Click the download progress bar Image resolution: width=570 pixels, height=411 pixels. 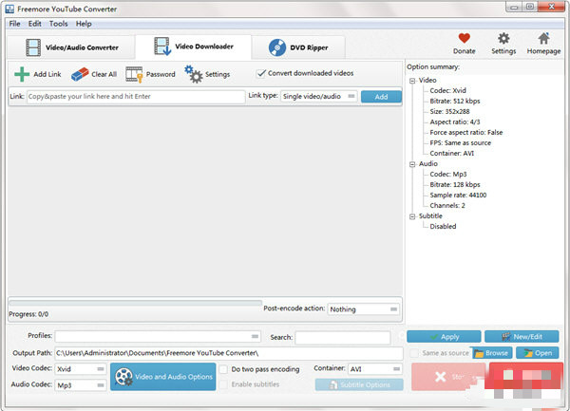point(135,303)
